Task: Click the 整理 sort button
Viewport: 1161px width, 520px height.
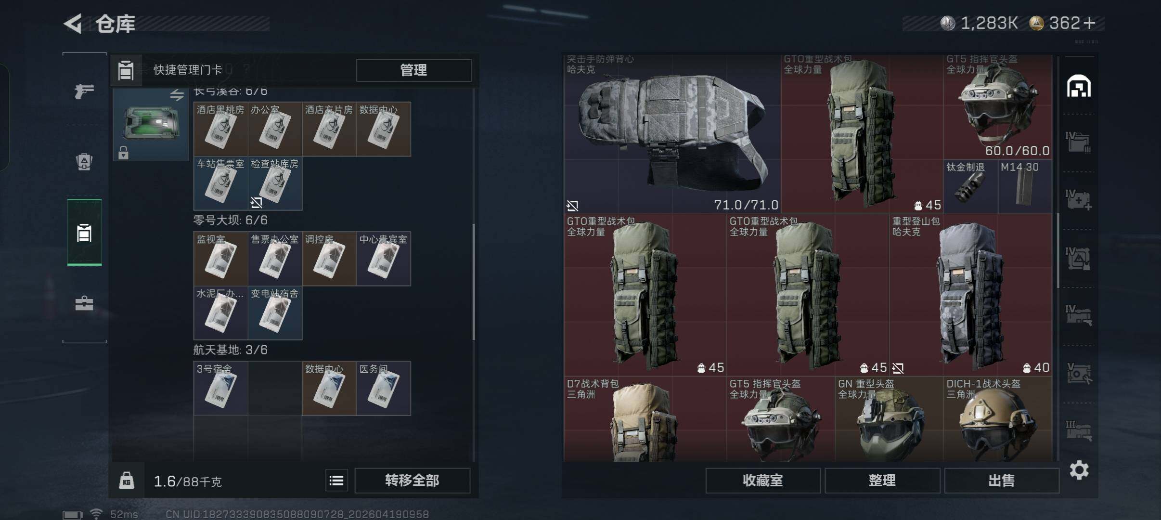Action: 882,481
